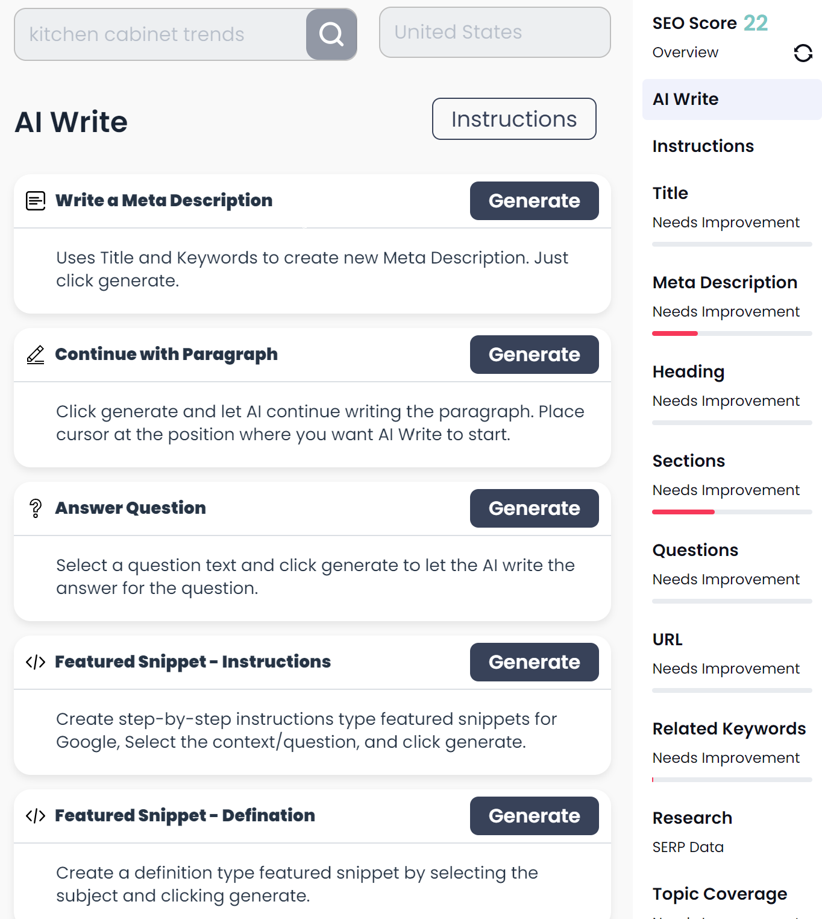The width and height of the screenshot is (822, 919).
Task: Open the AI Write sidebar tab
Action: [x=686, y=99]
